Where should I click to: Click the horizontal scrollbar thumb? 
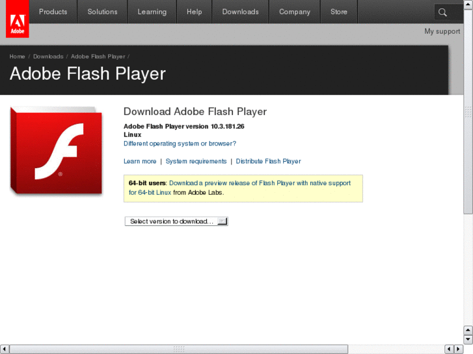(179, 349)
